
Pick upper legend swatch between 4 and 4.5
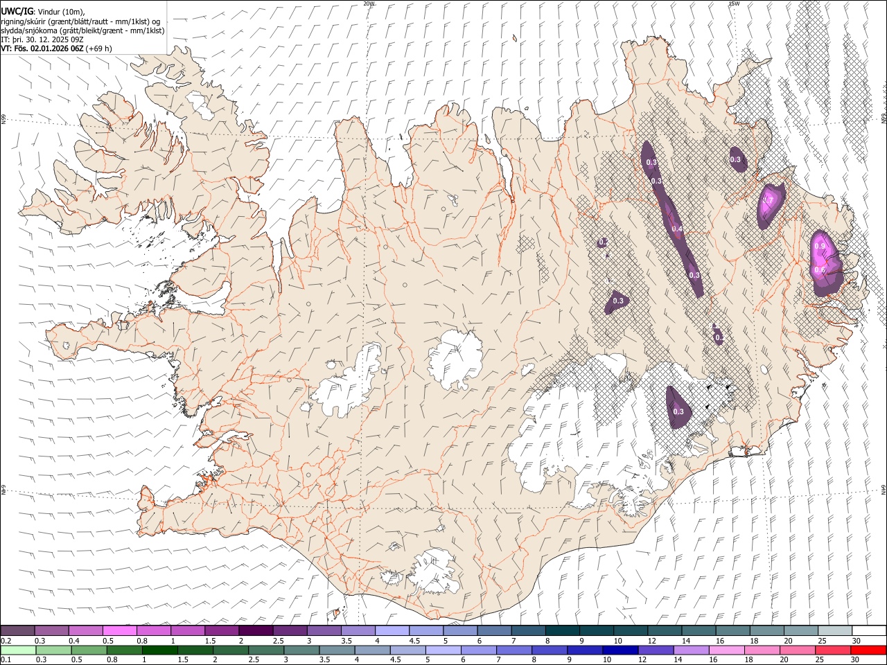point(392,630)
